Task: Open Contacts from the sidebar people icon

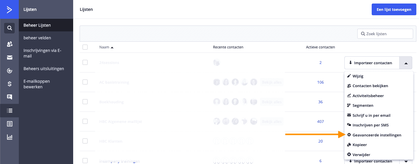Action: click(x=9, y=44)
